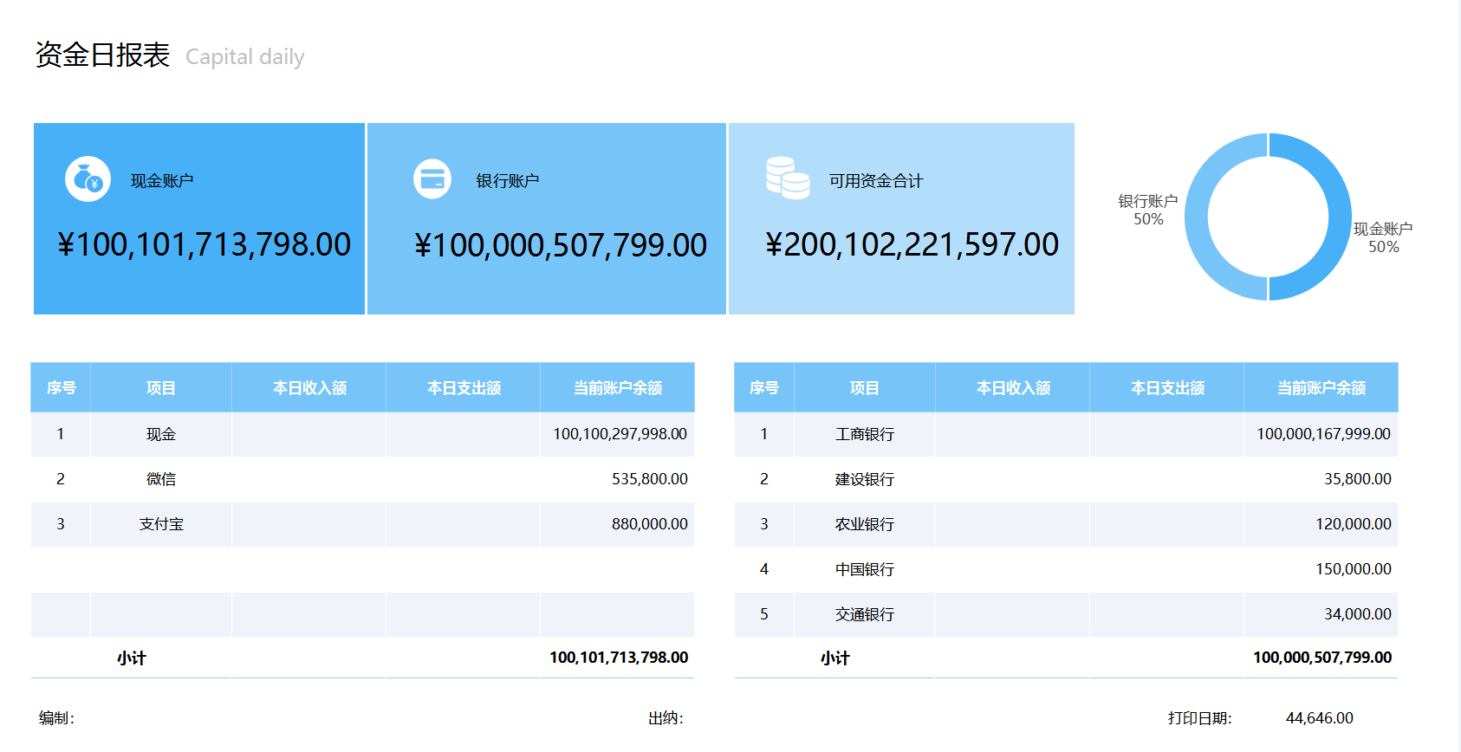Click the bank subtotal 100,000,507,799.00
1461x752 pixels.
coord(1322,658)
